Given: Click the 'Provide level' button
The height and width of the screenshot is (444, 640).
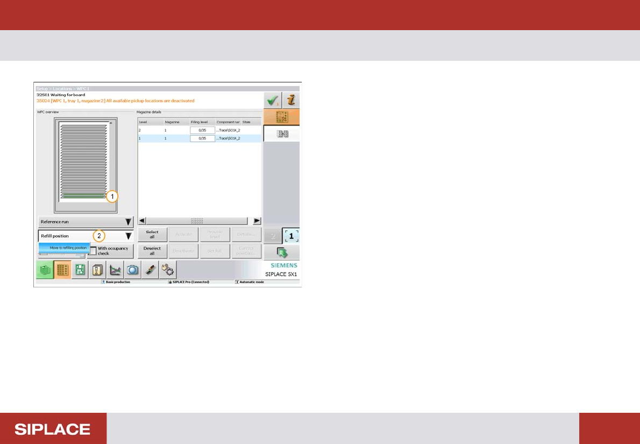Looking at the screenshot, I should [x=215, y=235].
